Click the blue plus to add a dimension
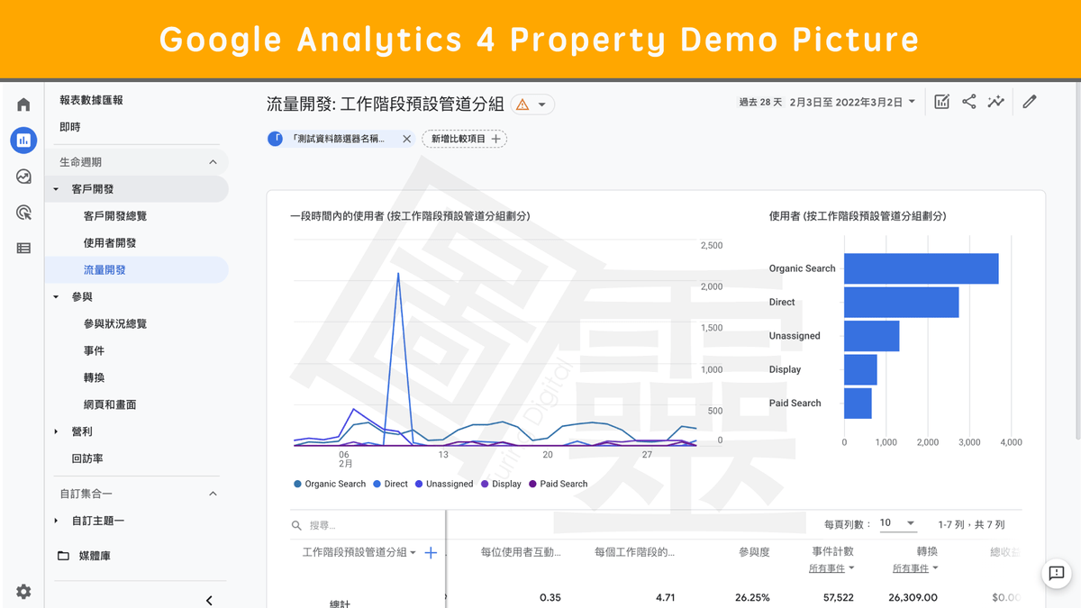 click(x=431, y=552)
